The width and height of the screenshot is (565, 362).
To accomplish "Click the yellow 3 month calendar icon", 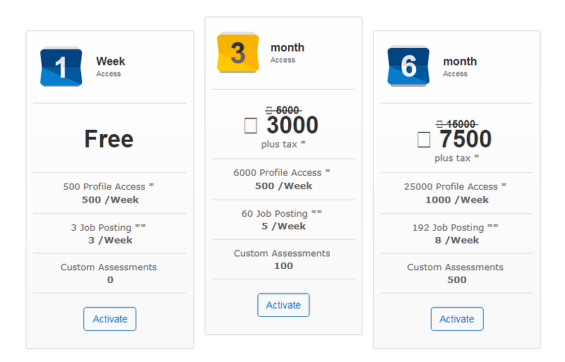I will (237, 53).
